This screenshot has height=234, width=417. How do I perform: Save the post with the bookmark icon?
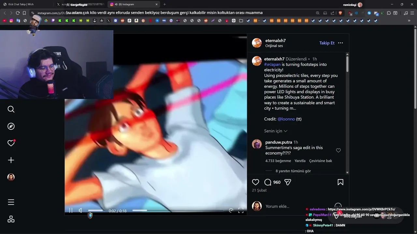[340, 182]
